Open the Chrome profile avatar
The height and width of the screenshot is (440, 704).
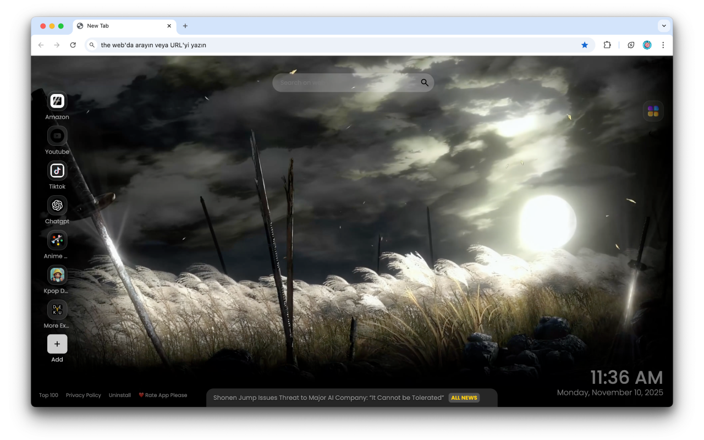pyautogui.click(x=647, y=45)
